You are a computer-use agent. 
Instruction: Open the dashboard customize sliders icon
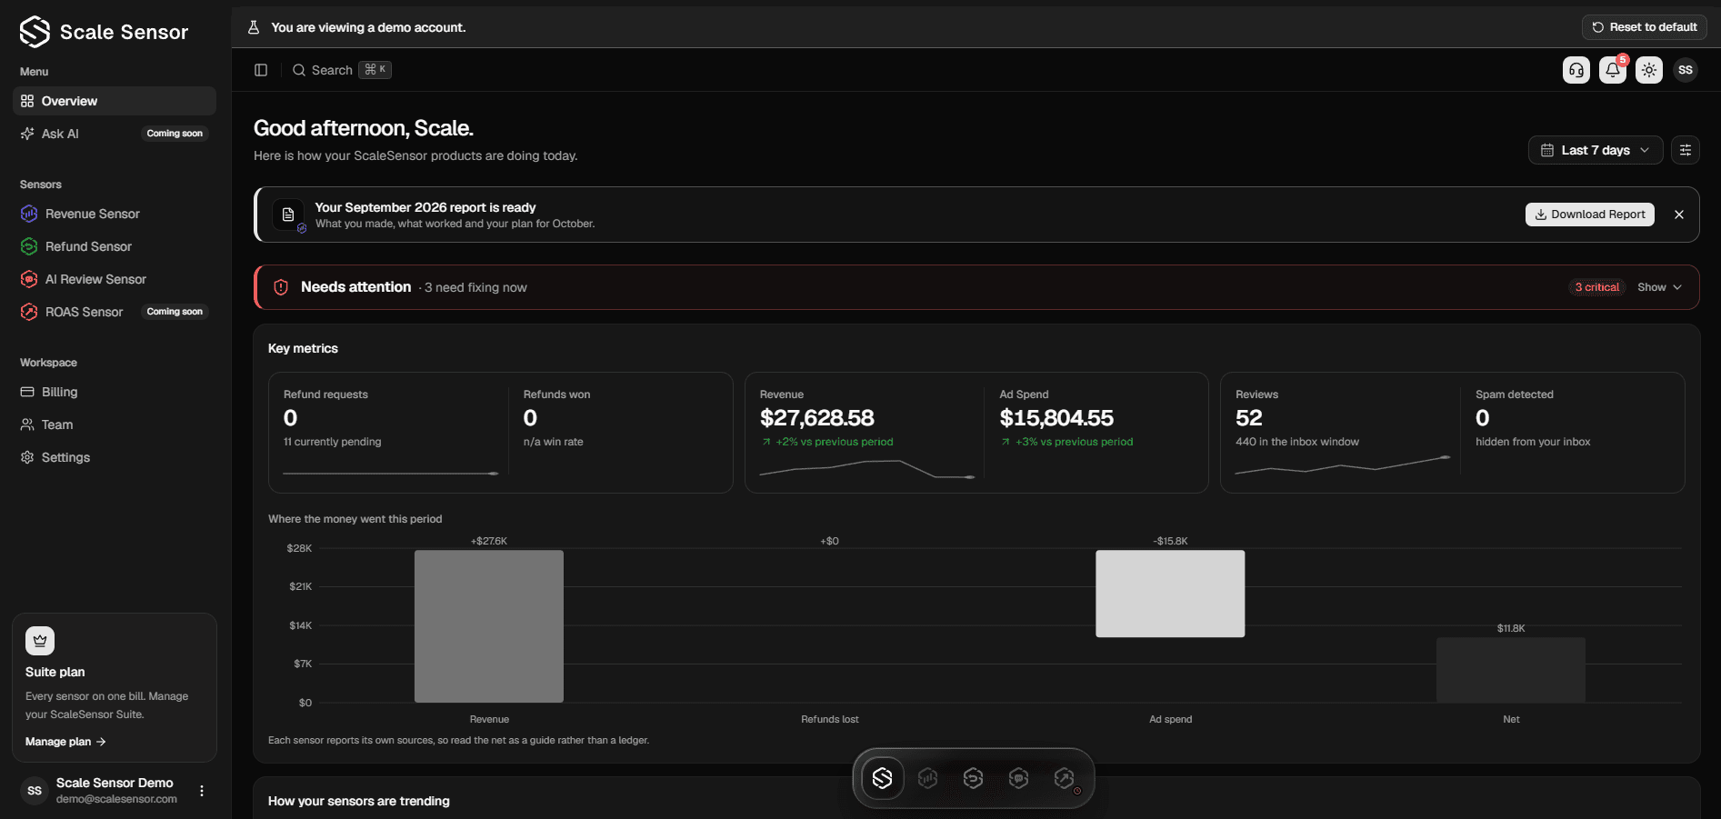click(x=1686, y=150)
